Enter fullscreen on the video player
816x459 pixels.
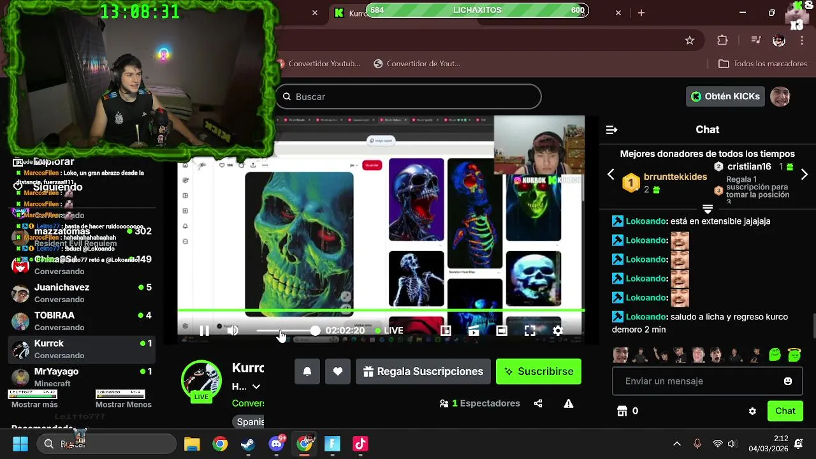(x=530, y=330)
